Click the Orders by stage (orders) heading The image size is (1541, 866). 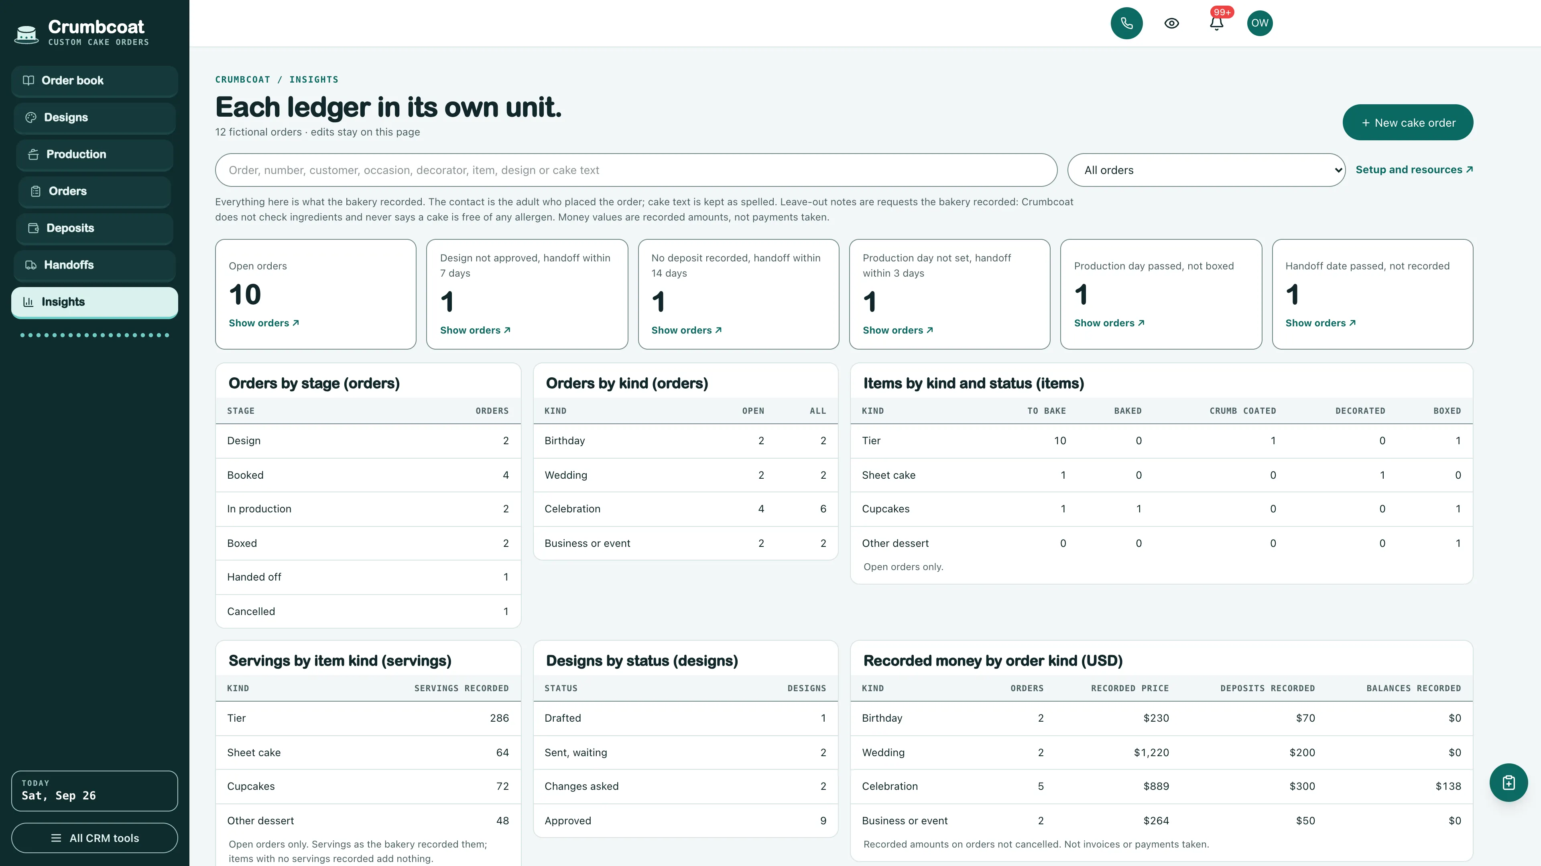(314, 384)
